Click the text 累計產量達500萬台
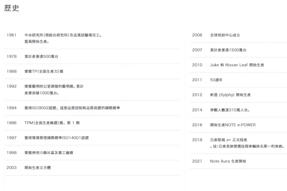287x191 pixels. pyautogui.click(x=41, y=56)
